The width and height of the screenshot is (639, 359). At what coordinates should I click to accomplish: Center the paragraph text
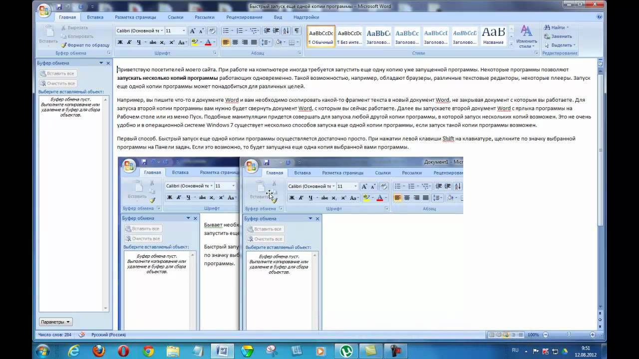(235, 42)
